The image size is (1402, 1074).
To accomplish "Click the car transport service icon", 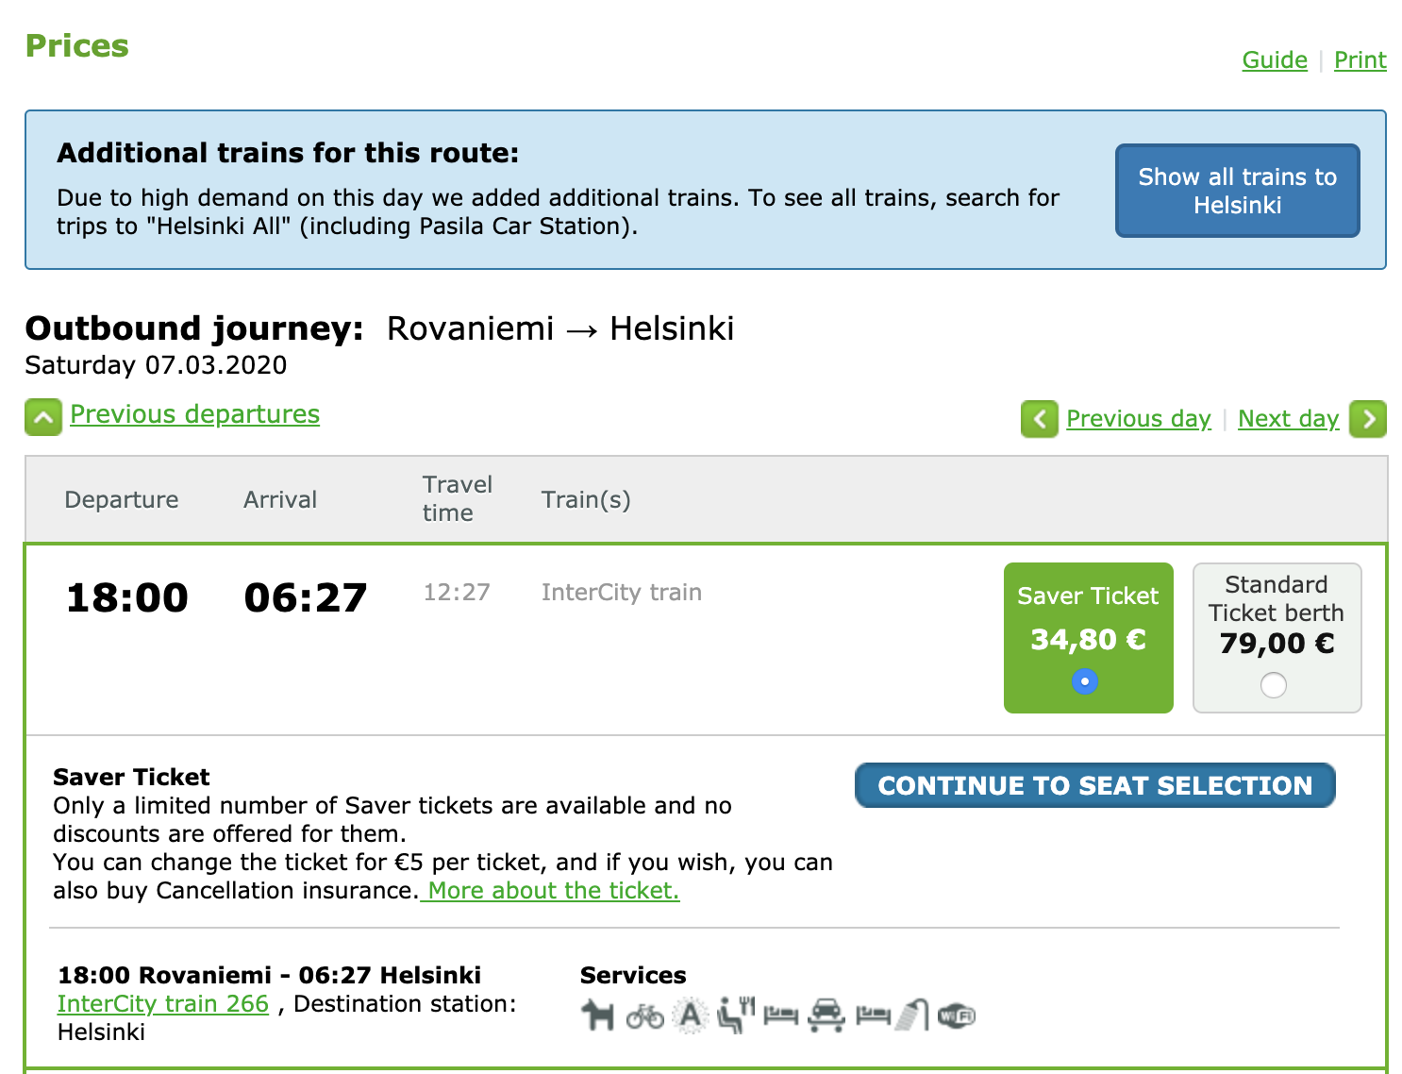I will (x=826, y=1015).
